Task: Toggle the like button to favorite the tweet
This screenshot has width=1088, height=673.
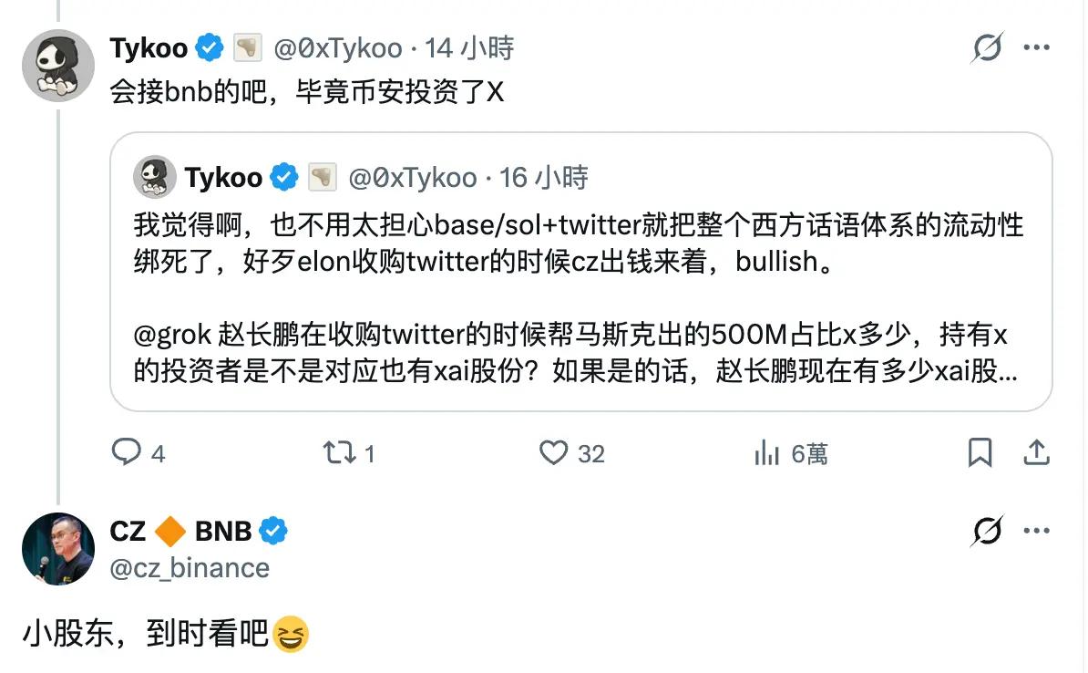Action: (555, 452)
